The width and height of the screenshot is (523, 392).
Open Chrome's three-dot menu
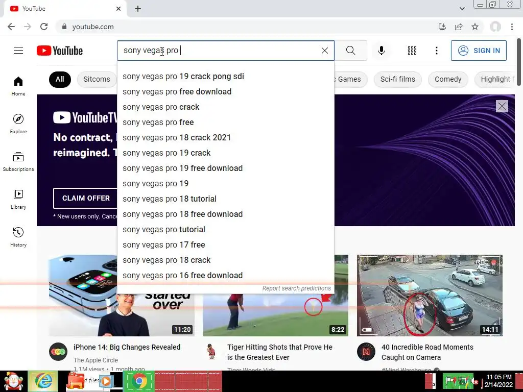[512, 27]
